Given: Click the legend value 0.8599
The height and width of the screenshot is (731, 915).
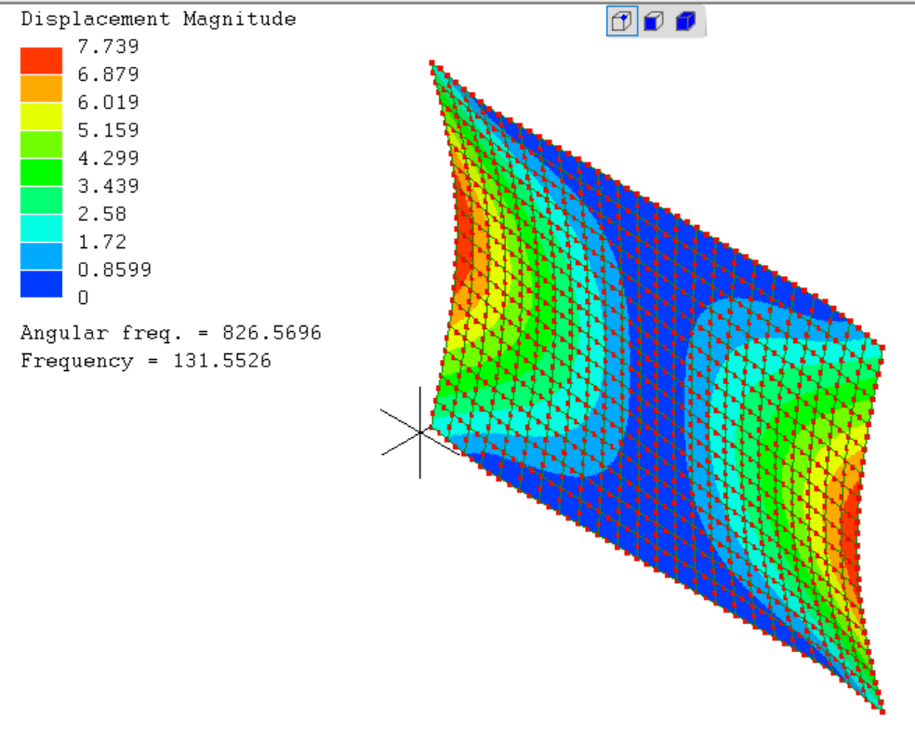Looking at the screenshot, I should pos(114,270).
